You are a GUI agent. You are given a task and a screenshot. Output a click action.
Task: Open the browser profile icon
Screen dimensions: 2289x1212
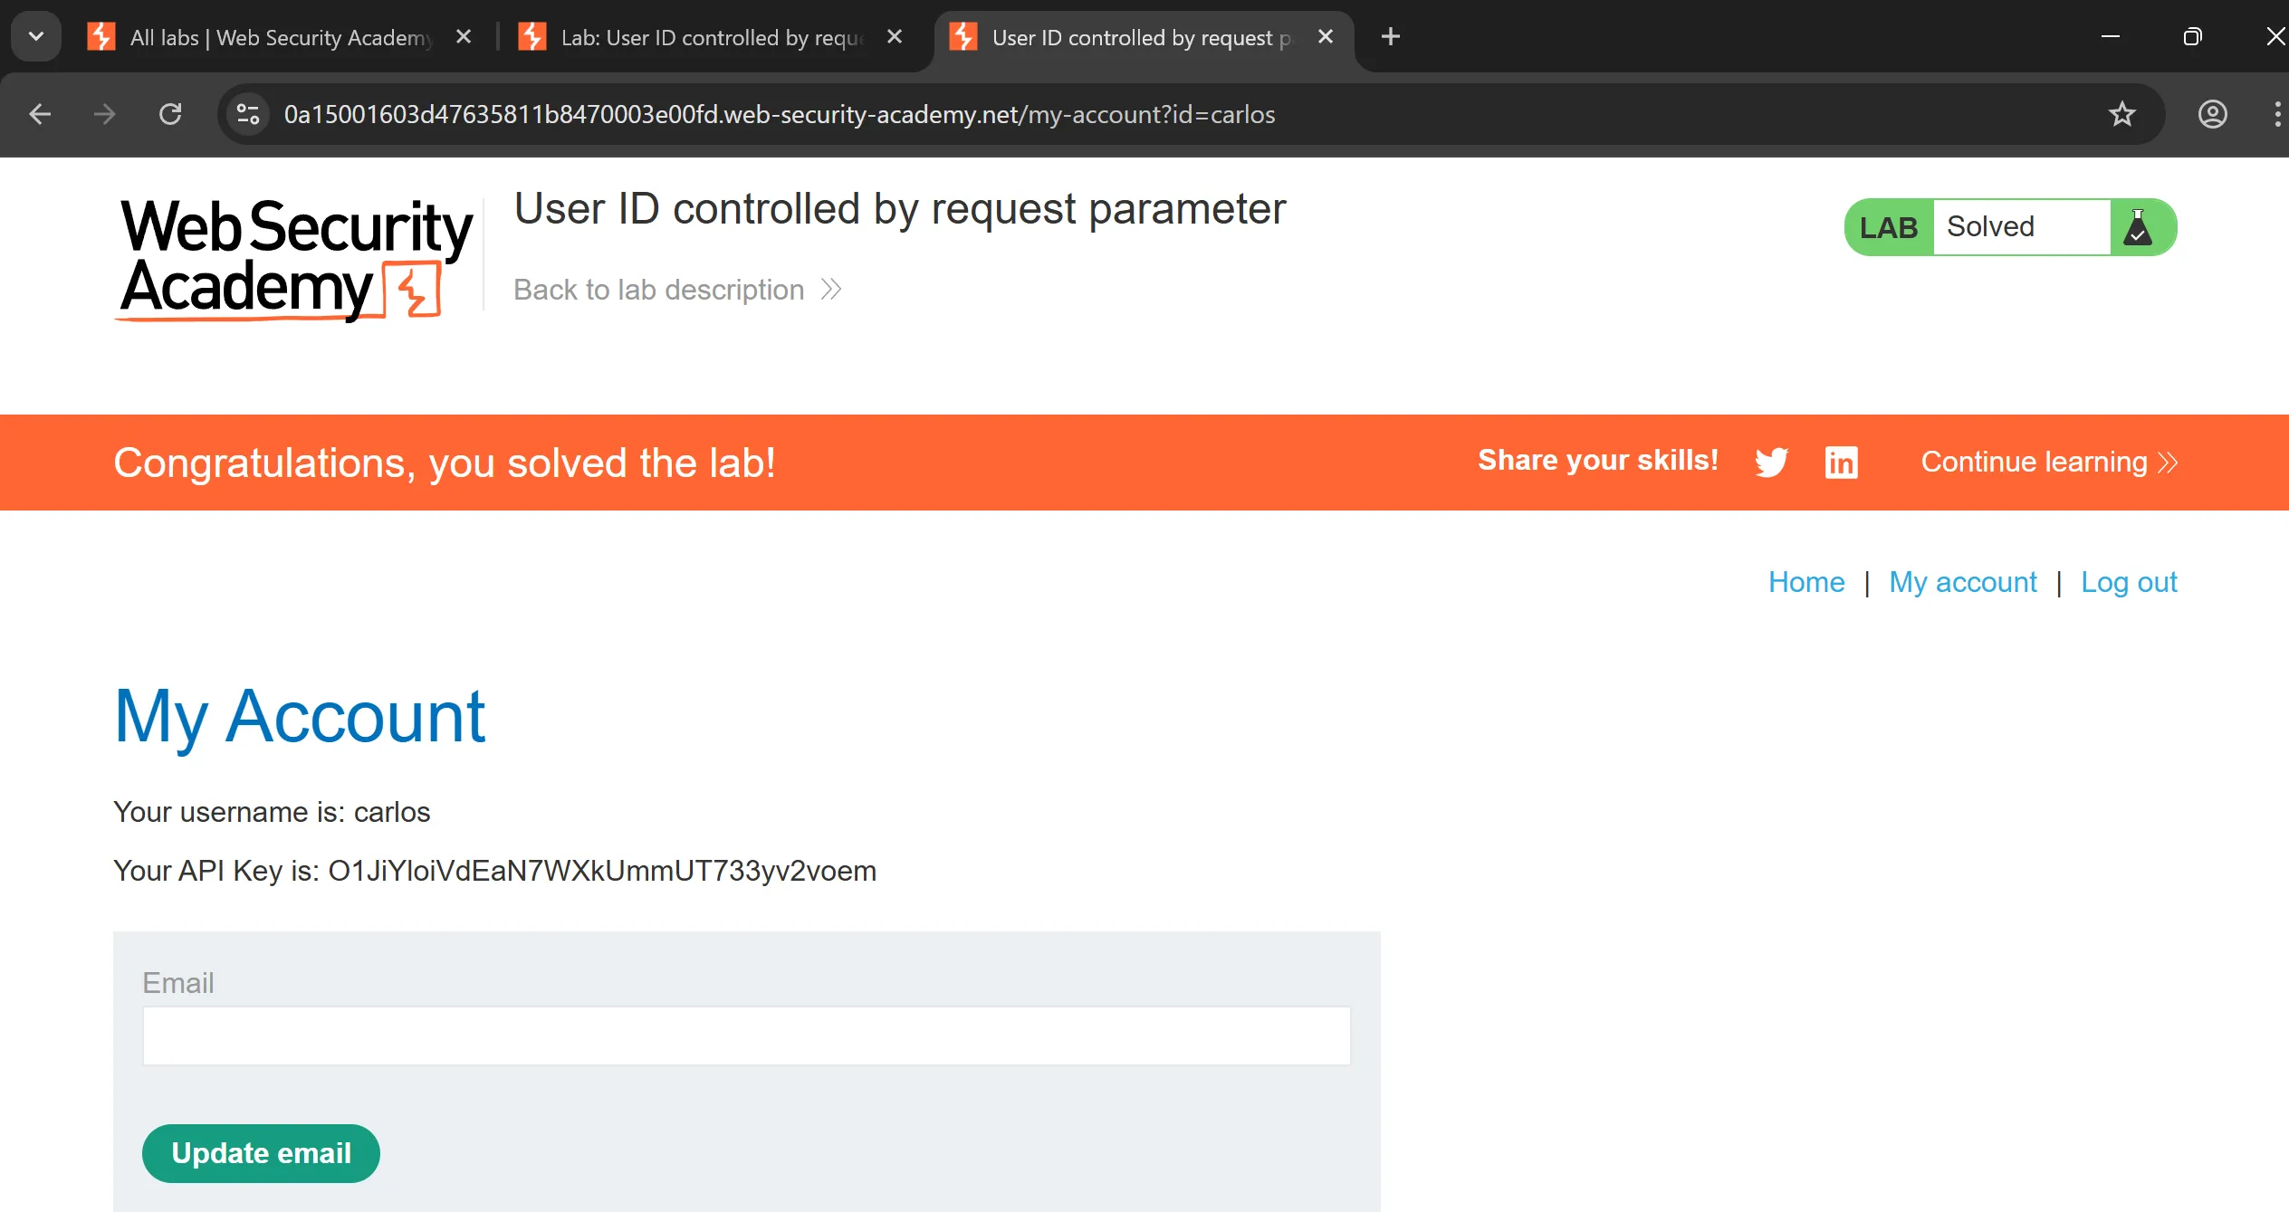tap(2212, 114)
